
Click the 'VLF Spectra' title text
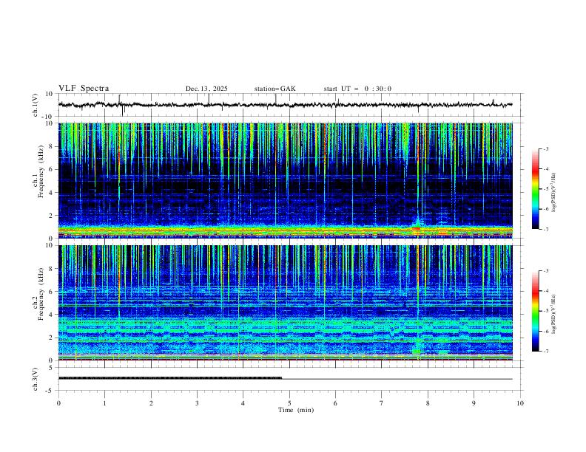pyautogui.click(x=84, y=89)
